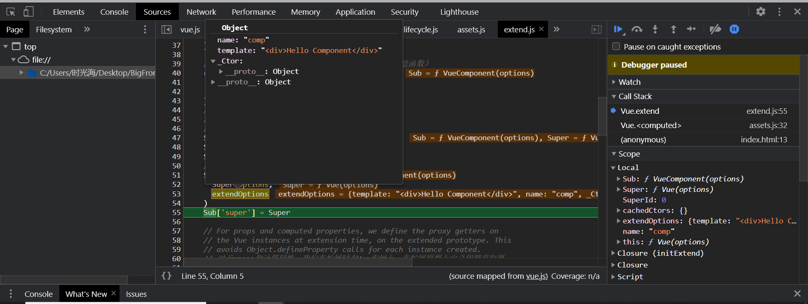808x304 pixels.
Task: Expand the Closure (initExtend) scope
Action: (613, 253)
